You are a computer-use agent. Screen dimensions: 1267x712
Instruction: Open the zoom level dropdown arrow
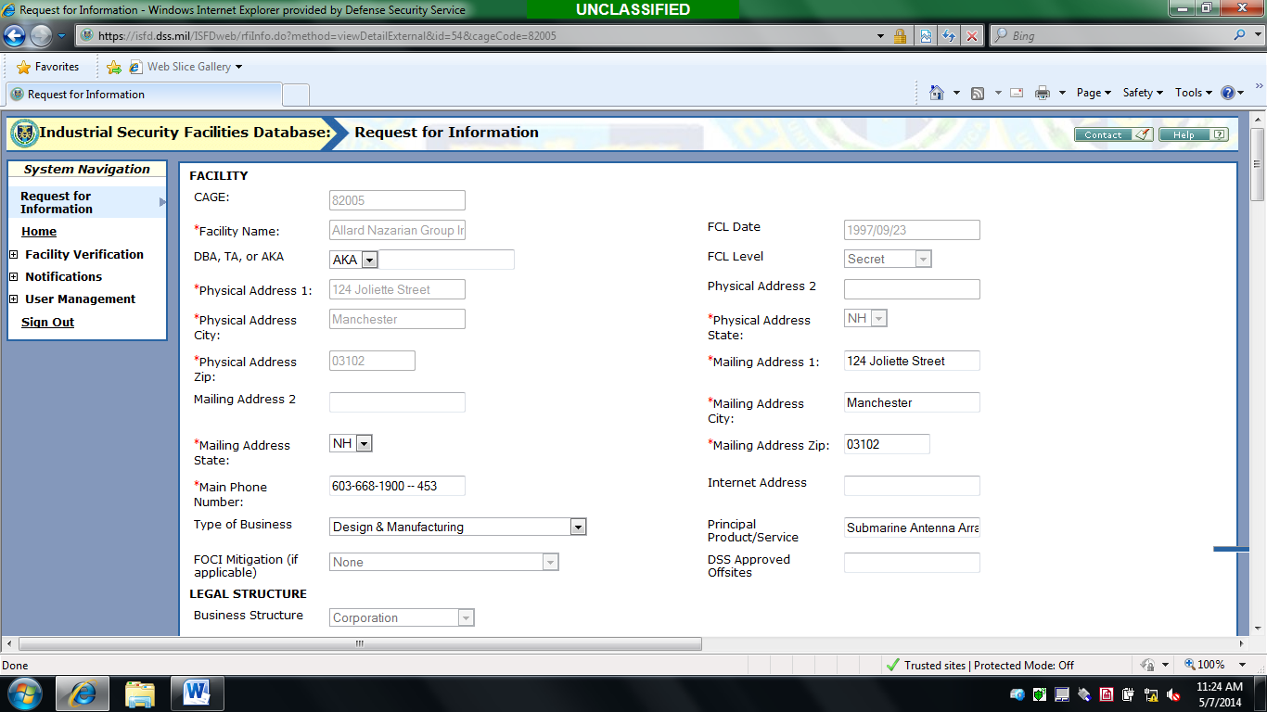click(1243, 665)
